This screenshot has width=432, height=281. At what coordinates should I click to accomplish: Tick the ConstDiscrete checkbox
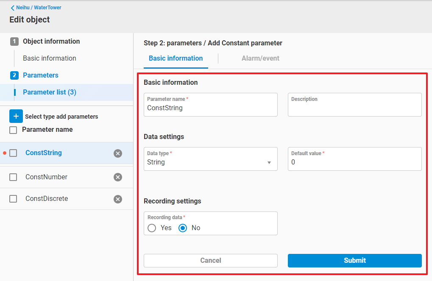click(13, 199)
